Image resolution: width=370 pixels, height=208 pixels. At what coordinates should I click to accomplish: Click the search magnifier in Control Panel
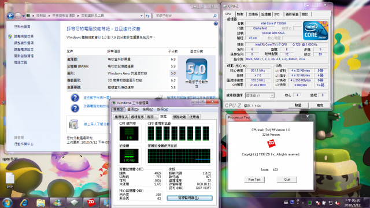click(214, 16)
